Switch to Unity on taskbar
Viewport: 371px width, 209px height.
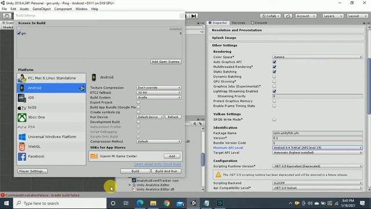click(193, 203)
